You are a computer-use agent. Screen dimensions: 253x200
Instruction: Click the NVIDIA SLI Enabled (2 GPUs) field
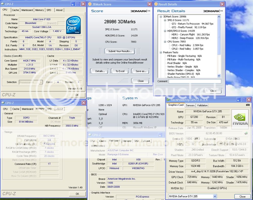[x=217, y=188]
